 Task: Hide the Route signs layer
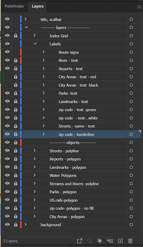click(x=7, y=52)
